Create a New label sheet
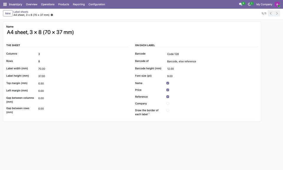Viewport: 283px width, 170px height. click(x=8, y=13)
